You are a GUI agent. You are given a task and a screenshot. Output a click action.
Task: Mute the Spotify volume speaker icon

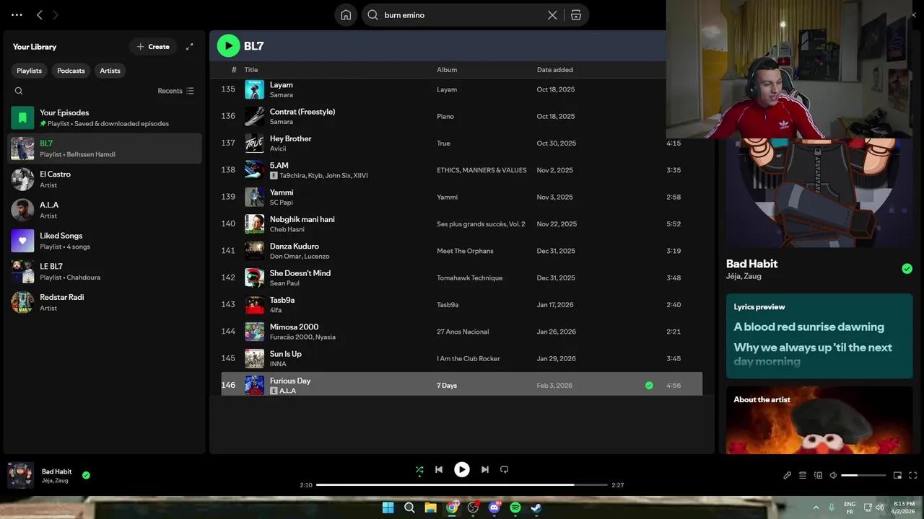click(x=833, y=475)
